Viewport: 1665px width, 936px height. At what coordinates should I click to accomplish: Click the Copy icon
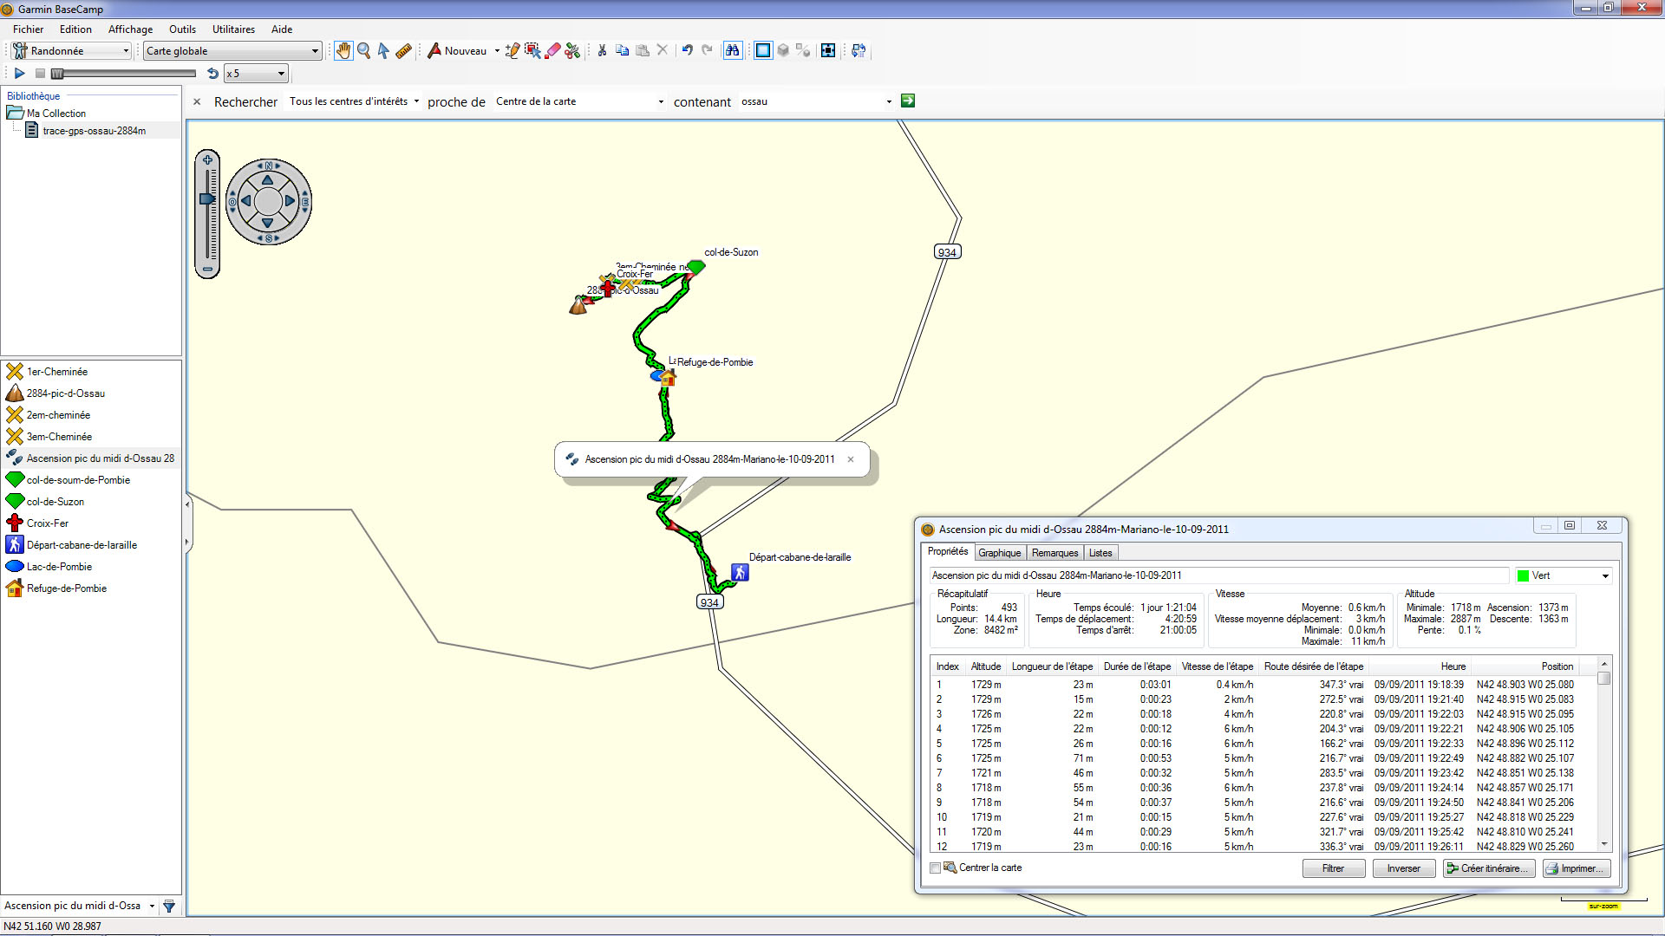point(622,50)
